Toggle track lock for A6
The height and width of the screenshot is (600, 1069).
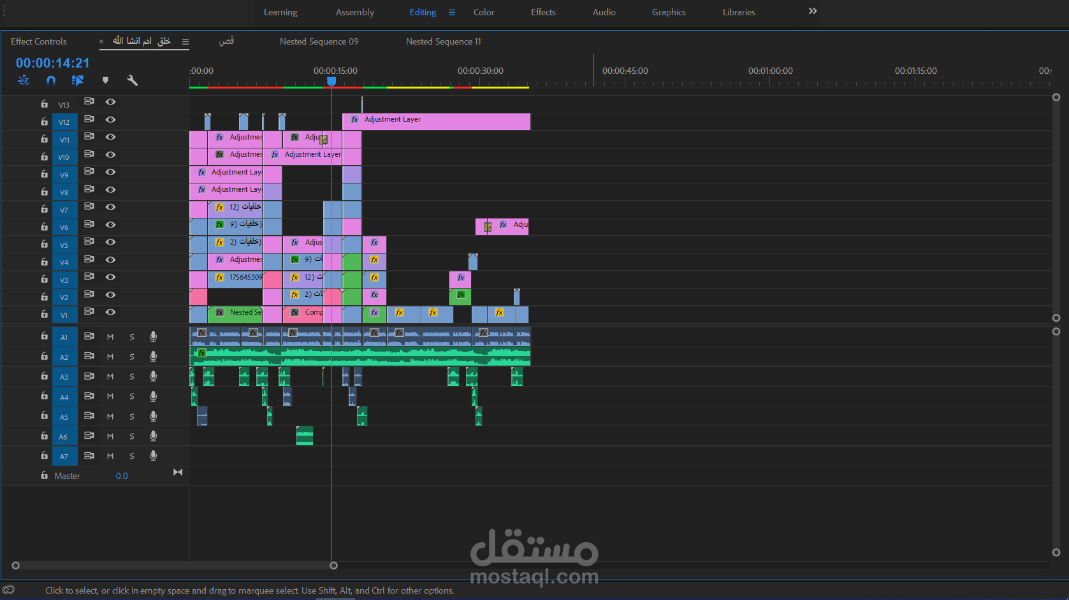(44, 436)
